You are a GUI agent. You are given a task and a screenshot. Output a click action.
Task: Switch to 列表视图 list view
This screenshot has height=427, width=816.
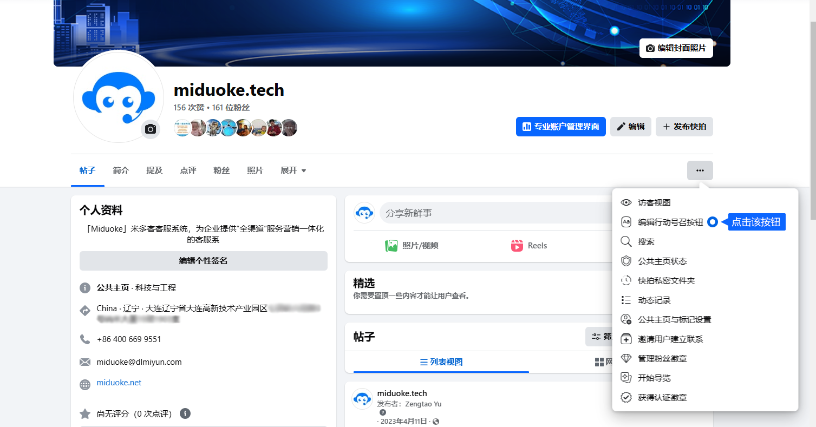click(441, 362)
